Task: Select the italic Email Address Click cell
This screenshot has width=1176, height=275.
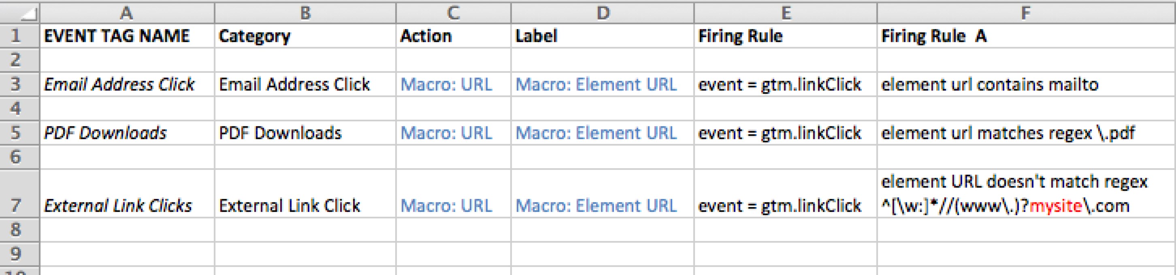Action: (127, 84)
